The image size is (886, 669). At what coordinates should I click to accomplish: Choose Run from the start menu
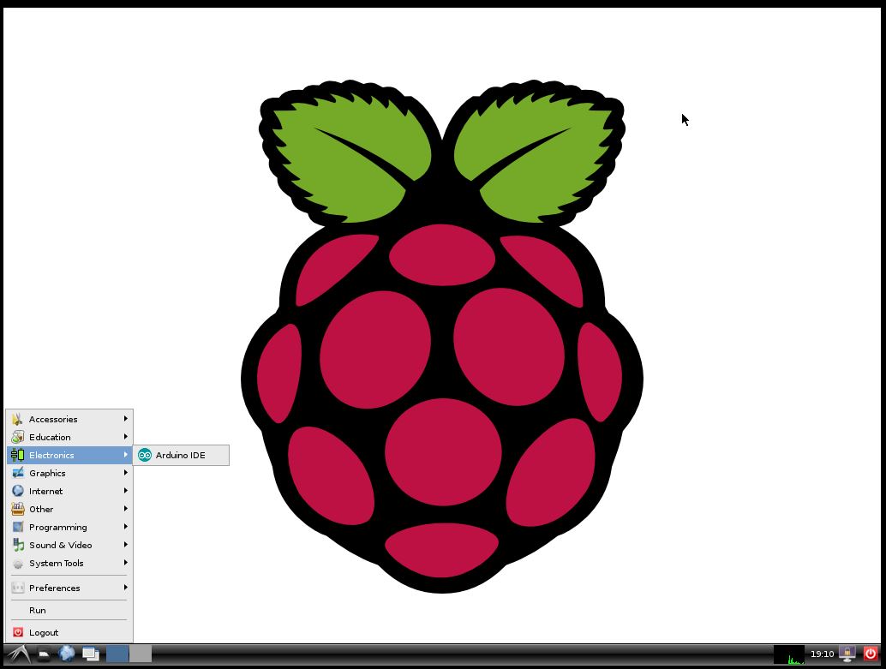pyautogui.click(x=69, y=610)
